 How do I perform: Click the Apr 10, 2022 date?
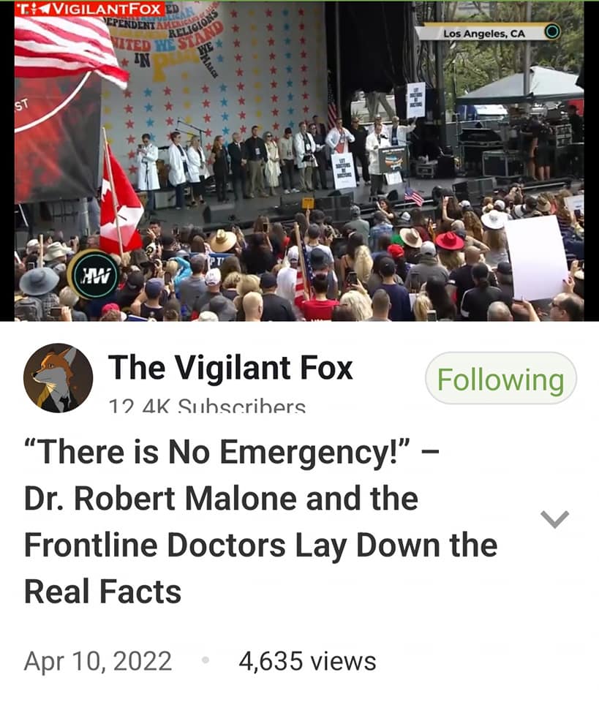(x=97, y=661)
